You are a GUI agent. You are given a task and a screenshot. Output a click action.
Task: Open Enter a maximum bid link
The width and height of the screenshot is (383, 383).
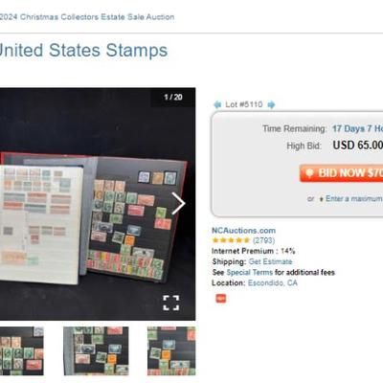(x=354, y=198)
